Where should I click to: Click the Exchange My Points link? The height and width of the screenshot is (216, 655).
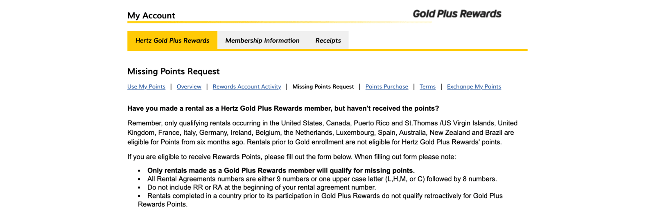(474, 86)
